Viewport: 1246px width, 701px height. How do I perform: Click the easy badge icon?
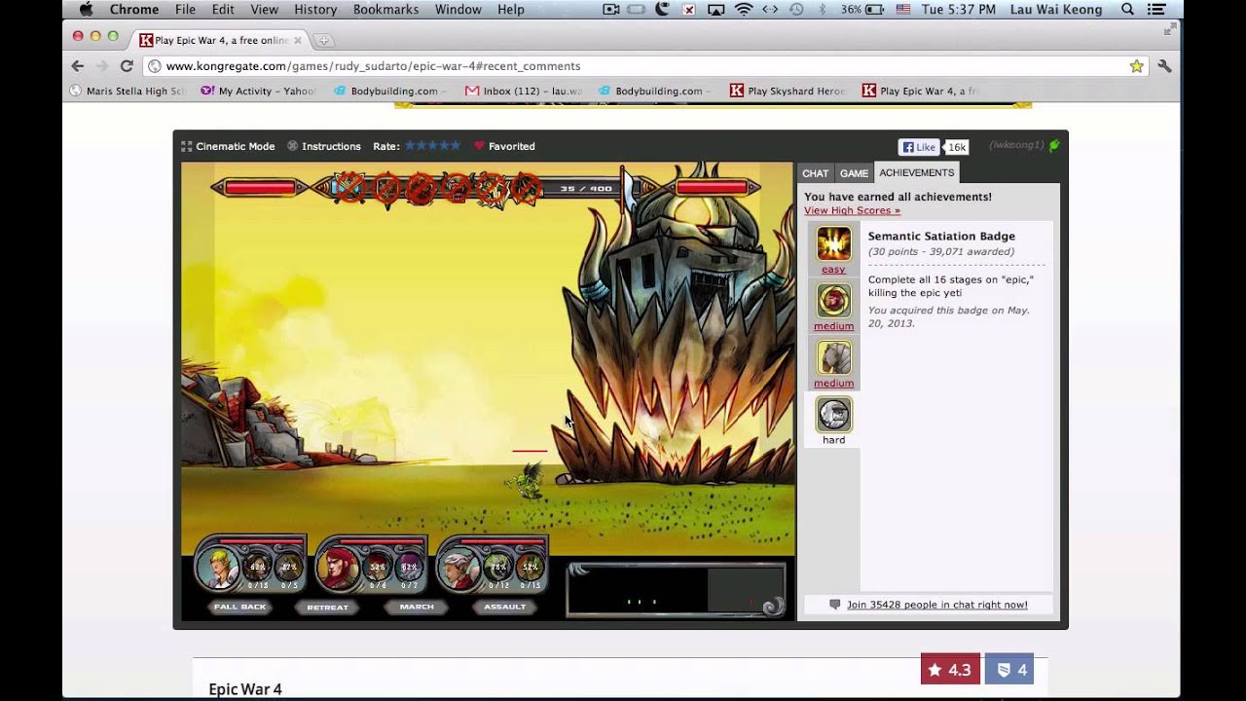coord(833,243)
